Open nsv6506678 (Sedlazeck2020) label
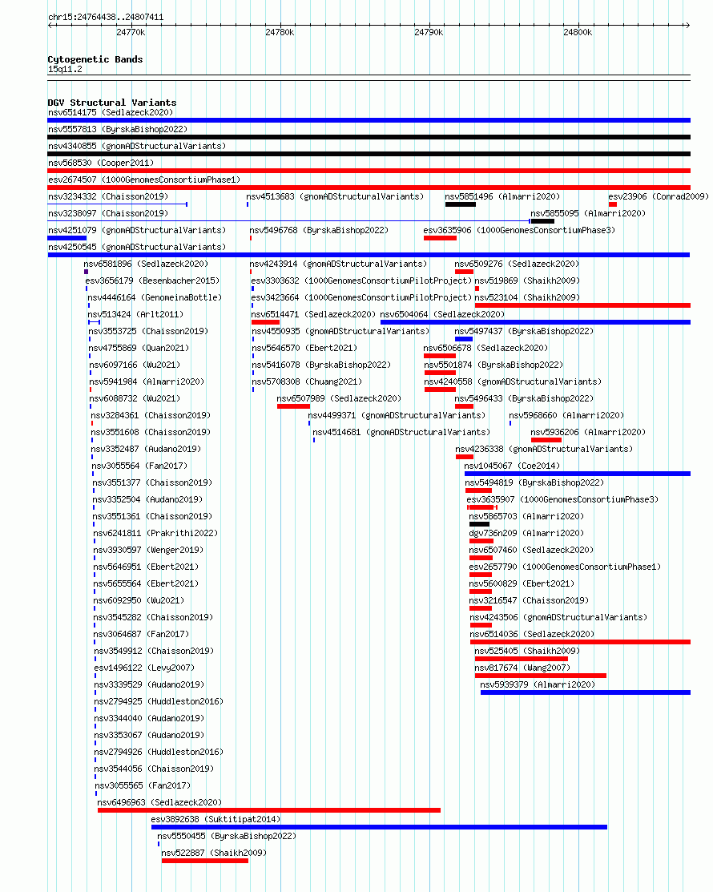 click(x=485, y=348)
